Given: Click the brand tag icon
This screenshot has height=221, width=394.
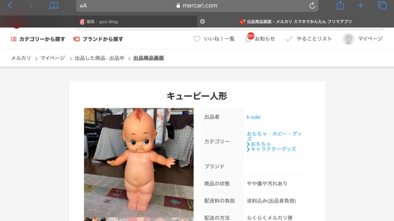Looking at the screenshot, I should pos(77,39).
